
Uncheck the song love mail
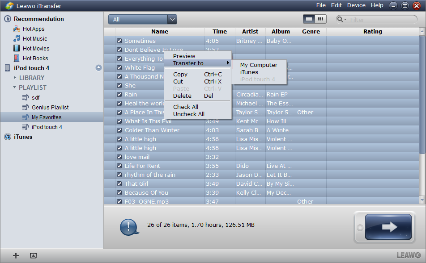point(119,157)
